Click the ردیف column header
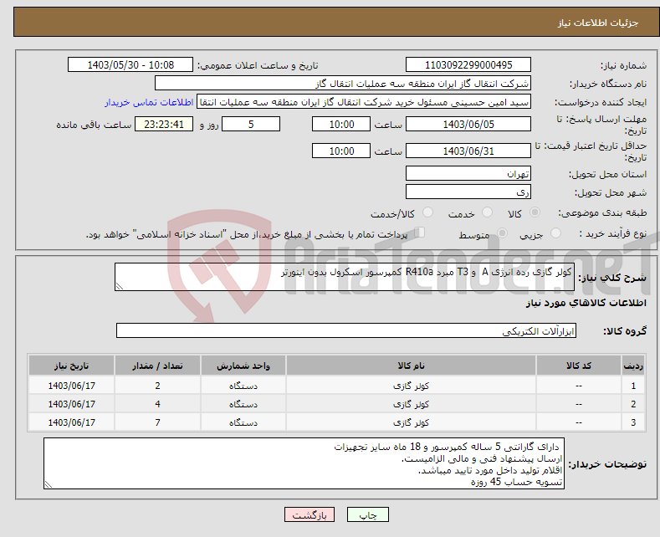The height and width of the screenshot is (537, 660). click(x=633, y=366)
